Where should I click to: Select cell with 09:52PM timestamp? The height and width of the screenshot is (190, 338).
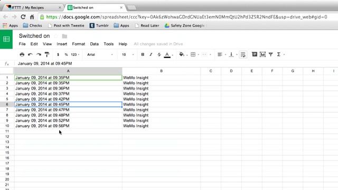[68, 120]
